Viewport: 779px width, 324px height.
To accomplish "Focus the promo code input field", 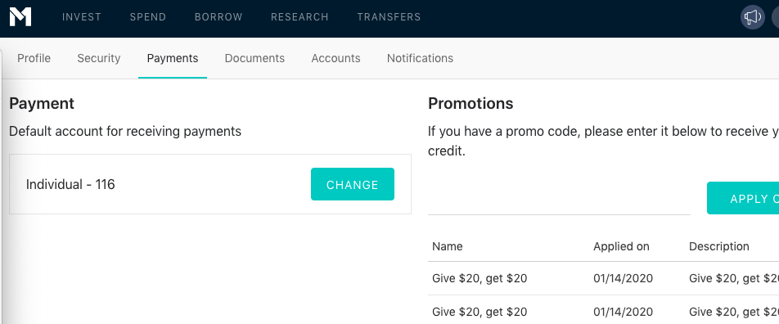I will tap(559, 199).
